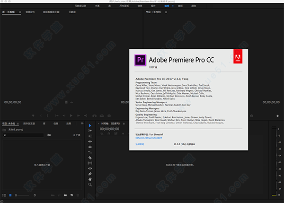This screenshot has height=203, width=284.
Task: Open the 编辑 workspace menu icon
Action: coord(173,6)
